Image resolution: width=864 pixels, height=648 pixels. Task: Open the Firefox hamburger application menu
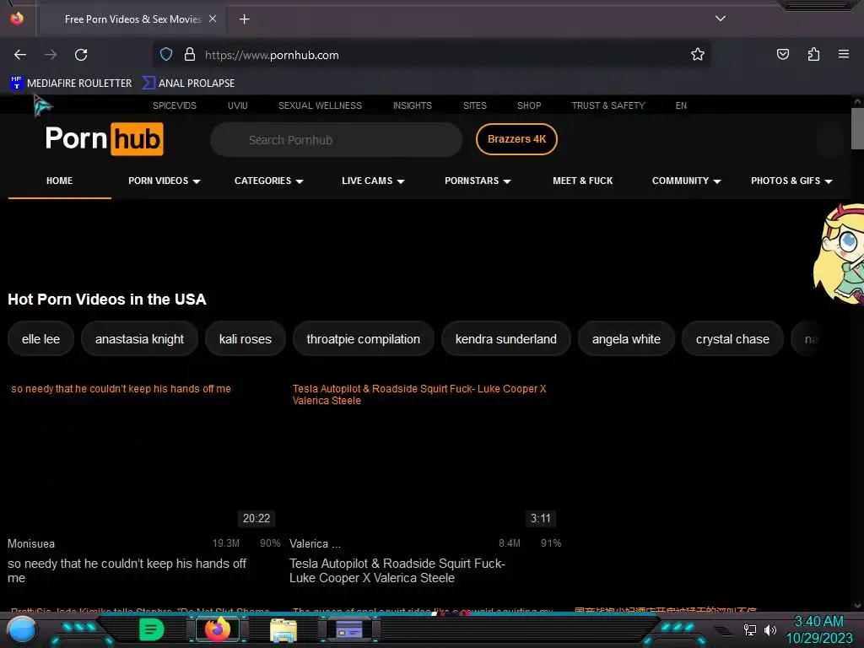click(844, 55)
